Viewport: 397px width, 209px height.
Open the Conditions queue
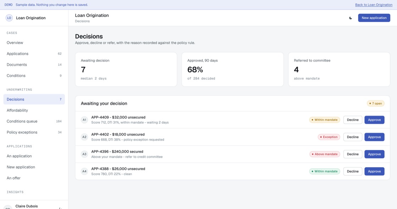pos(34,121)
